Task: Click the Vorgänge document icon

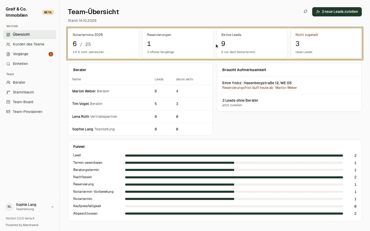Action: click(8, 54)
